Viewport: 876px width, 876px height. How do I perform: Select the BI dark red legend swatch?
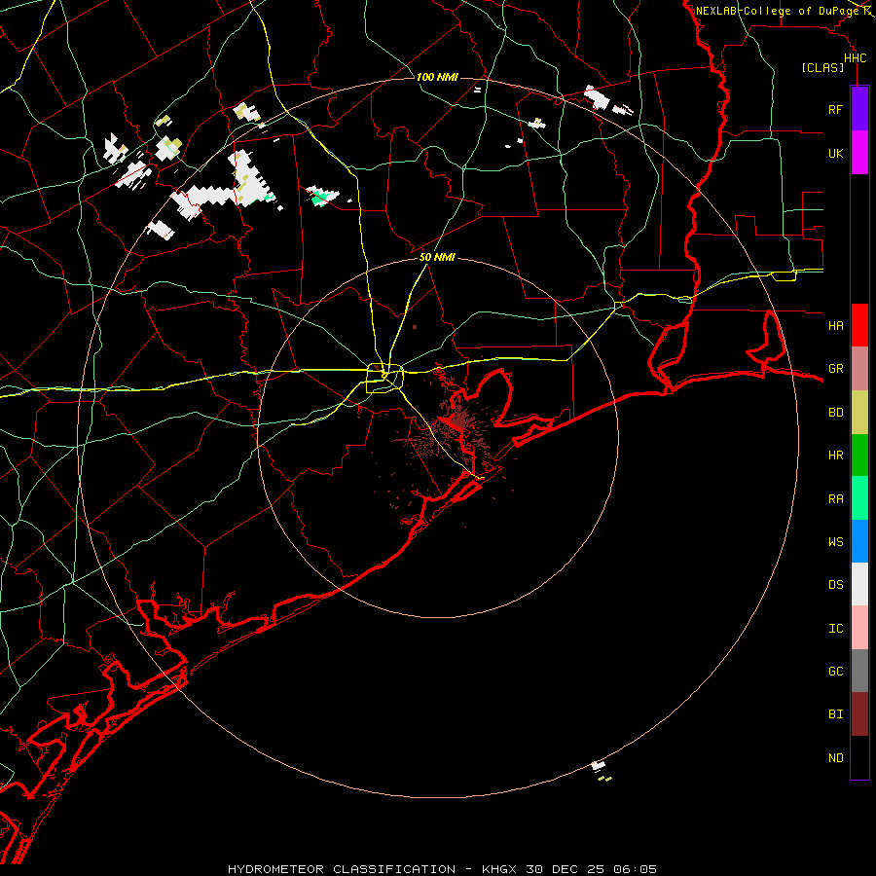click(x=859, y=714)
